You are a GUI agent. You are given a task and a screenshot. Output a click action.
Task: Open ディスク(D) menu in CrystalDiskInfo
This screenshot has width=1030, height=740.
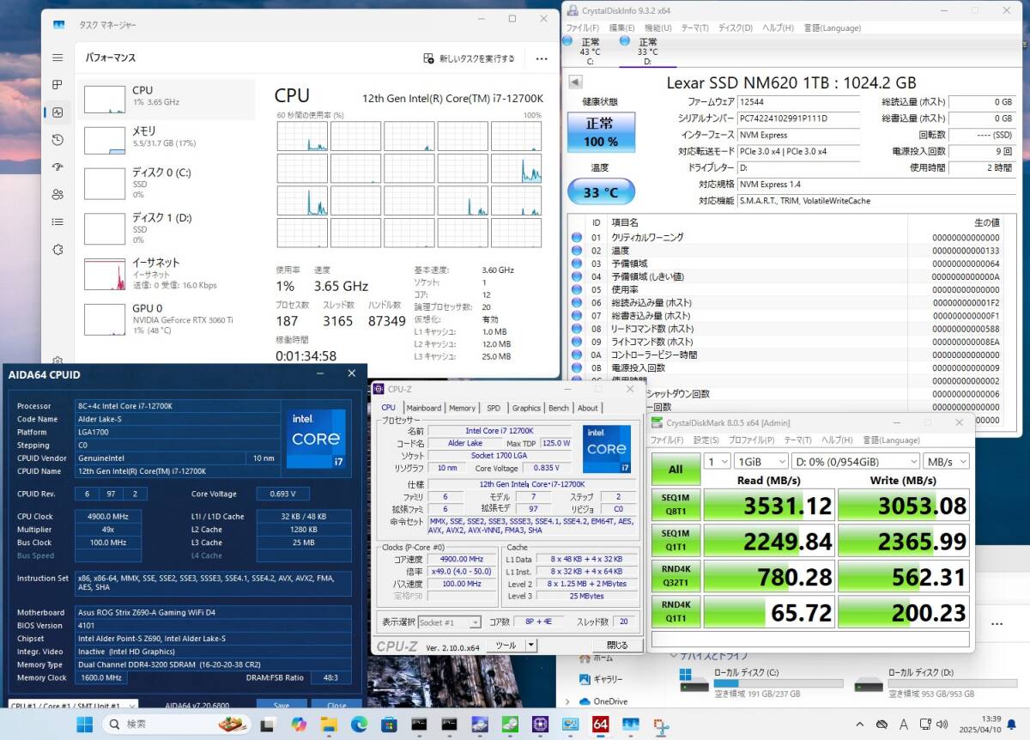pos(735,27)
